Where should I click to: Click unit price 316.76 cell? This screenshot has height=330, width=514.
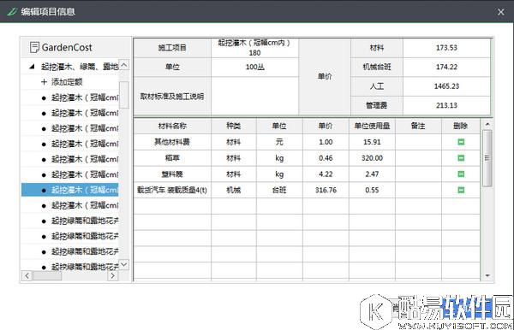(326, 190)
